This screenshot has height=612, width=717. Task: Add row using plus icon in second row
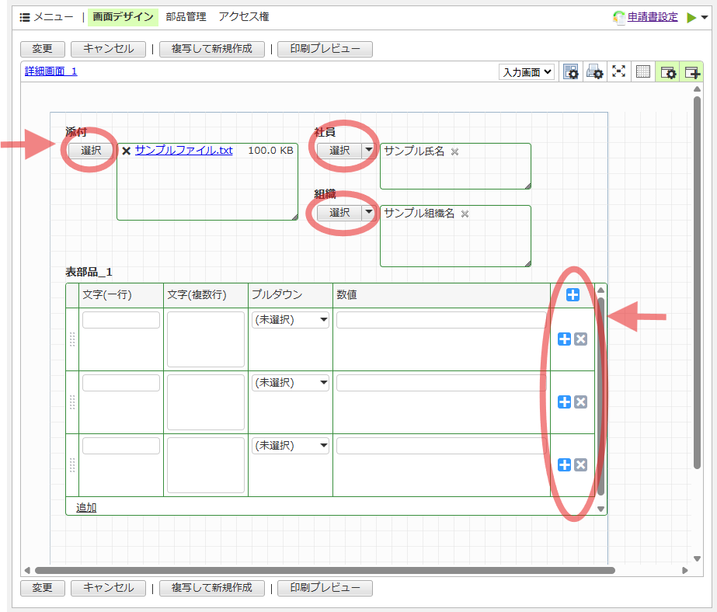coord(565,402)
